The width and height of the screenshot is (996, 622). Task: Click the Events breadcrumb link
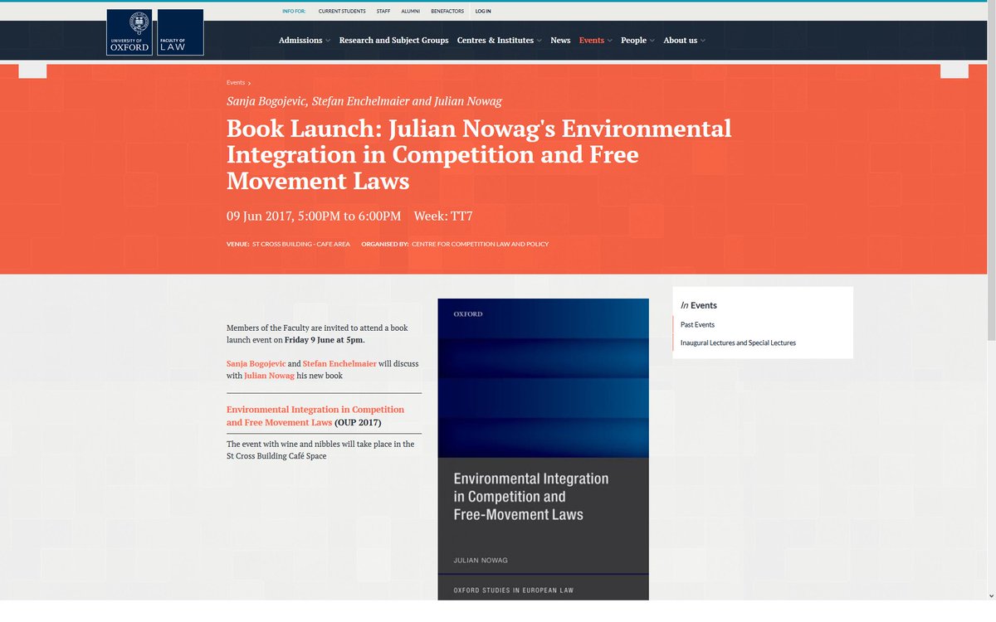(x=236, y=83)
